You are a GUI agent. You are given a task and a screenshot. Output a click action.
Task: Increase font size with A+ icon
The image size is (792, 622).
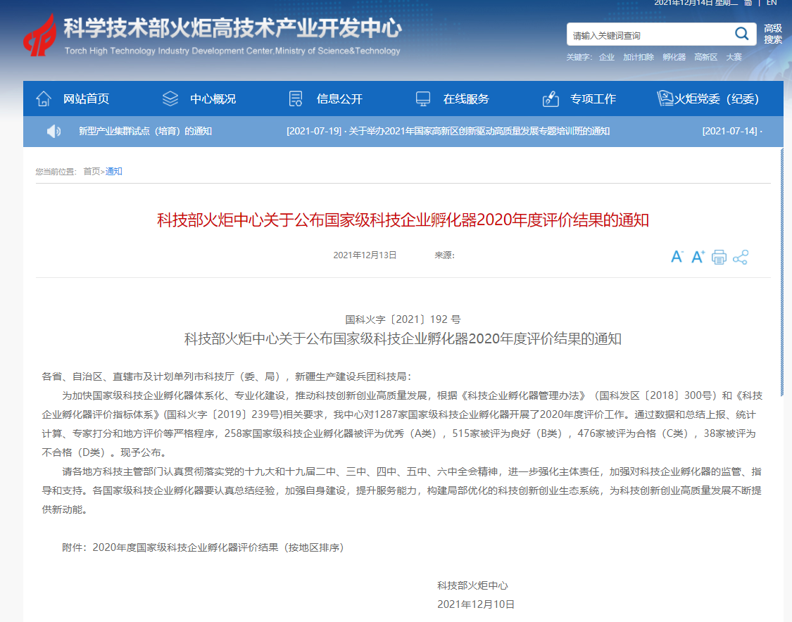coord(698,257)
